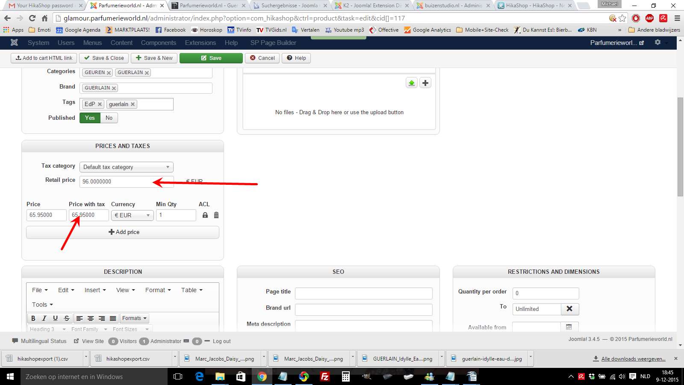The image size is (684, 385).
Task: Remove the GEUREN category tag
Action: tap(109, 73)
